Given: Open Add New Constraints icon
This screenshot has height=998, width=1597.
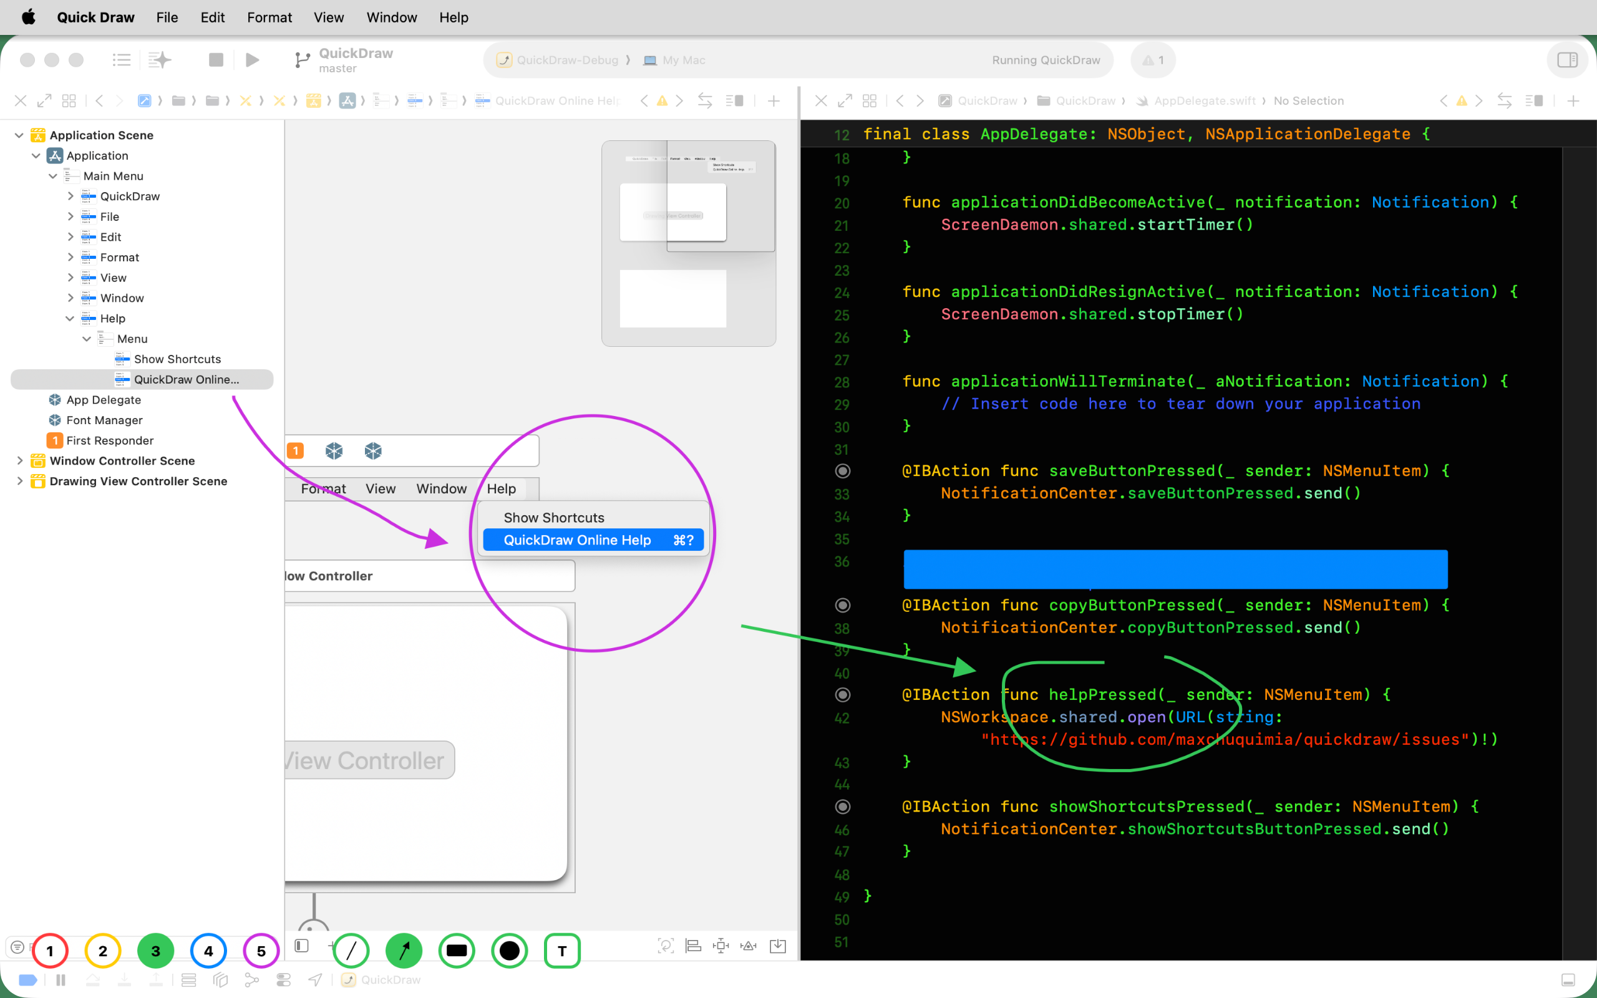Looking at the screenshot, I should pyautogui.click(x=721, y=946).
